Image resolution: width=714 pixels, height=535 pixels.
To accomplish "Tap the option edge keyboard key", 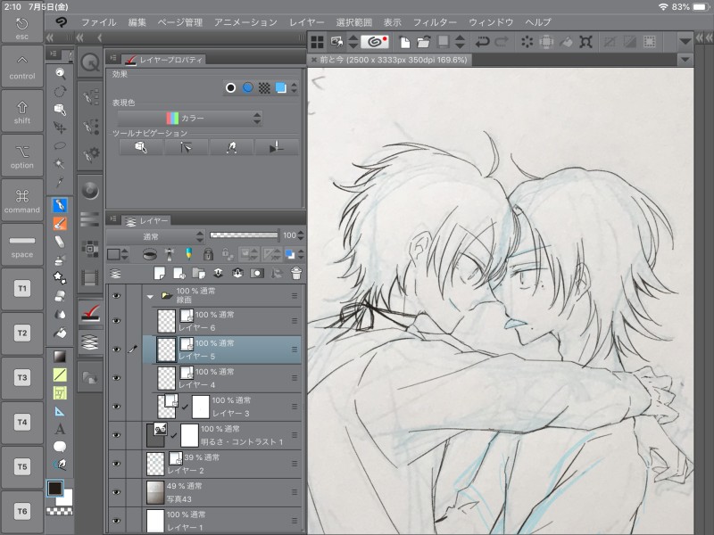I will (21, 157).
